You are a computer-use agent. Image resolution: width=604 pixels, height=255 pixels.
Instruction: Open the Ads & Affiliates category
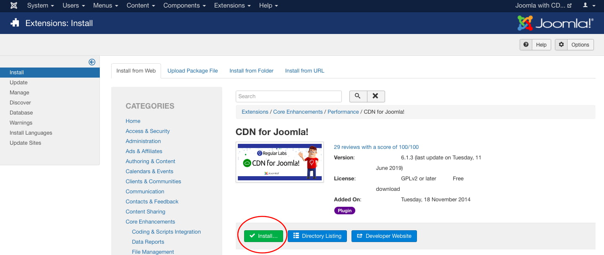(x=144, y=151)
